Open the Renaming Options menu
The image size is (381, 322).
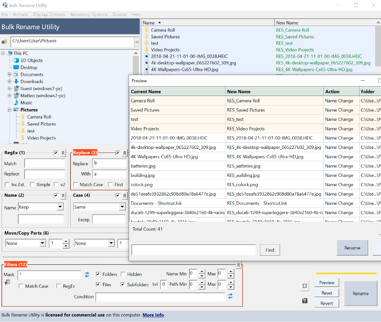tap(89, 15)
